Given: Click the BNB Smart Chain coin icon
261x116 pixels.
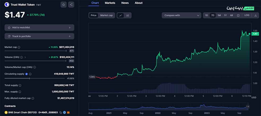Looking at the screenshot, I should pyautogui.click(x=6, y=113).
